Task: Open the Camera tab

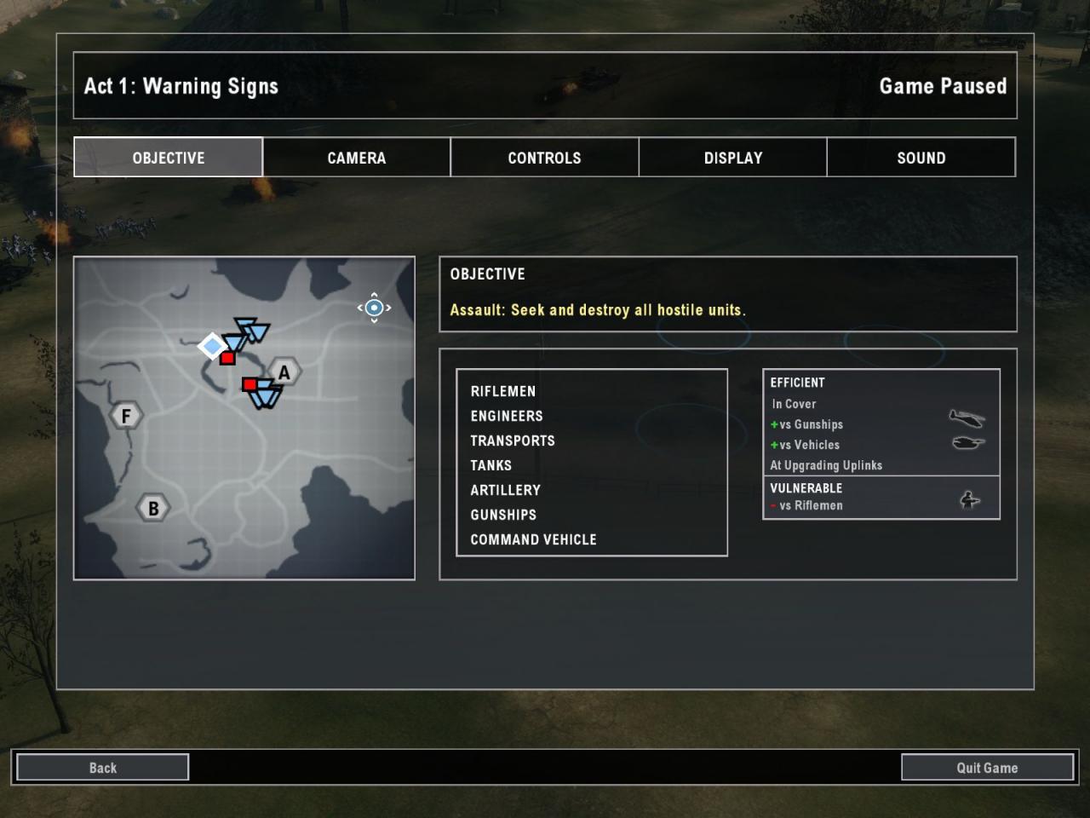Action: click(357, 158)
